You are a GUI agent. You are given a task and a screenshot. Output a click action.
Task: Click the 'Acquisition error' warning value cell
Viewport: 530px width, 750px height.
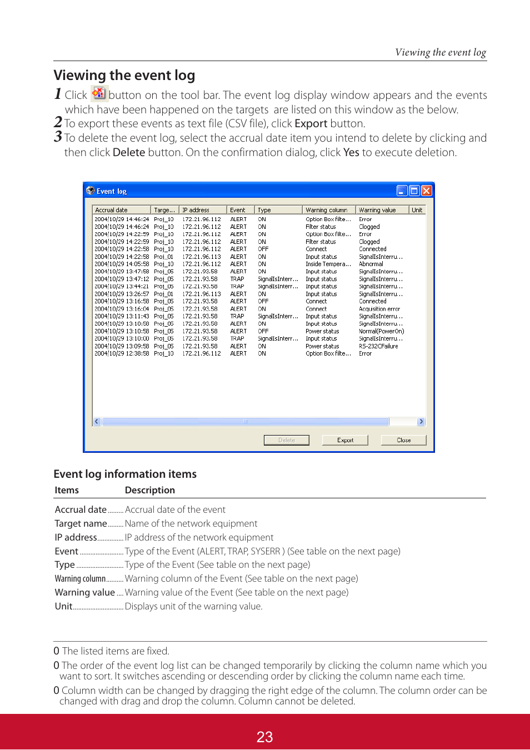click(x=379, y=309)
